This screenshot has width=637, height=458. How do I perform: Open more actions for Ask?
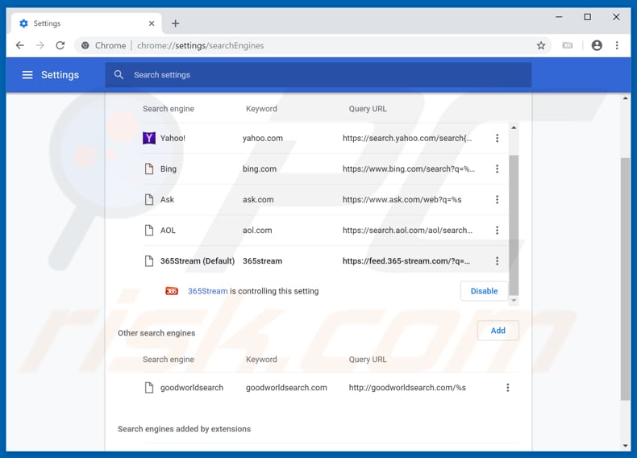497,199
